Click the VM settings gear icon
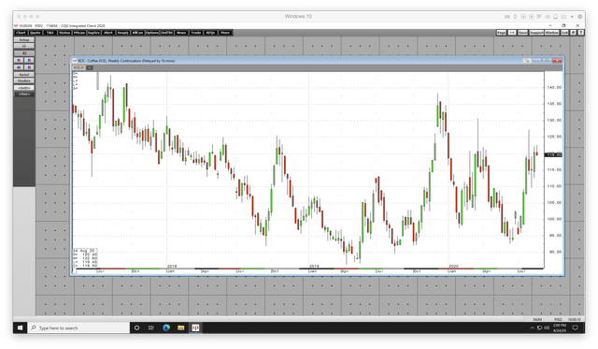Screen dimensions: 598x349 tap(579, 17)
